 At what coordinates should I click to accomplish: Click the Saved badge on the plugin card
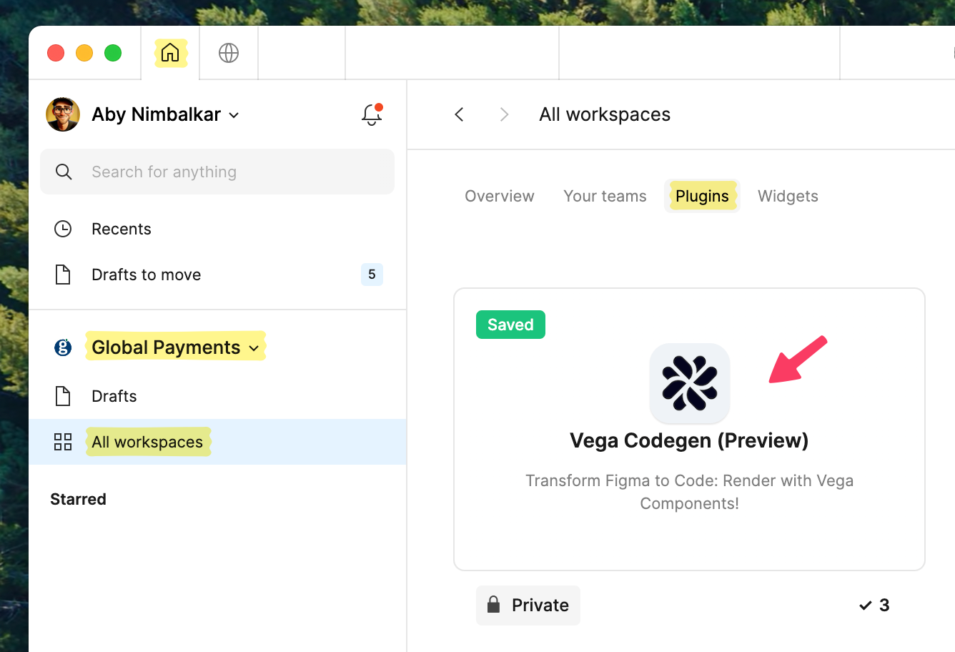click(x=510, y=324)
